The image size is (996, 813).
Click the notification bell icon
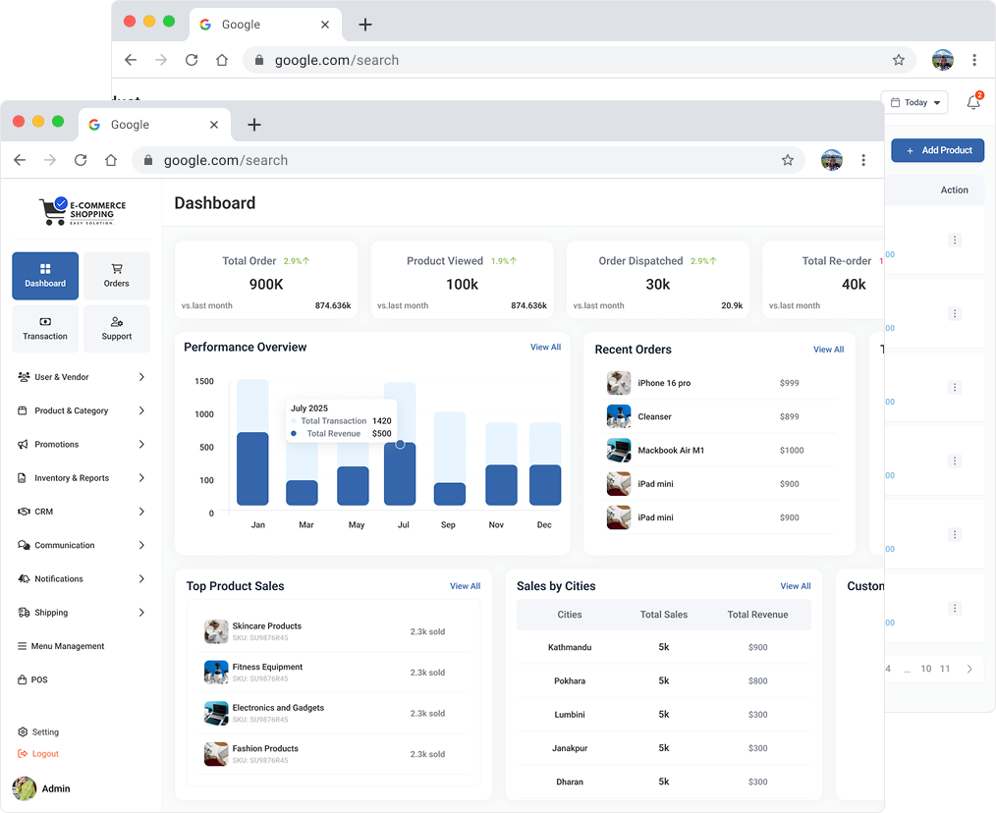pyautogui.click(x=972, y=102)
